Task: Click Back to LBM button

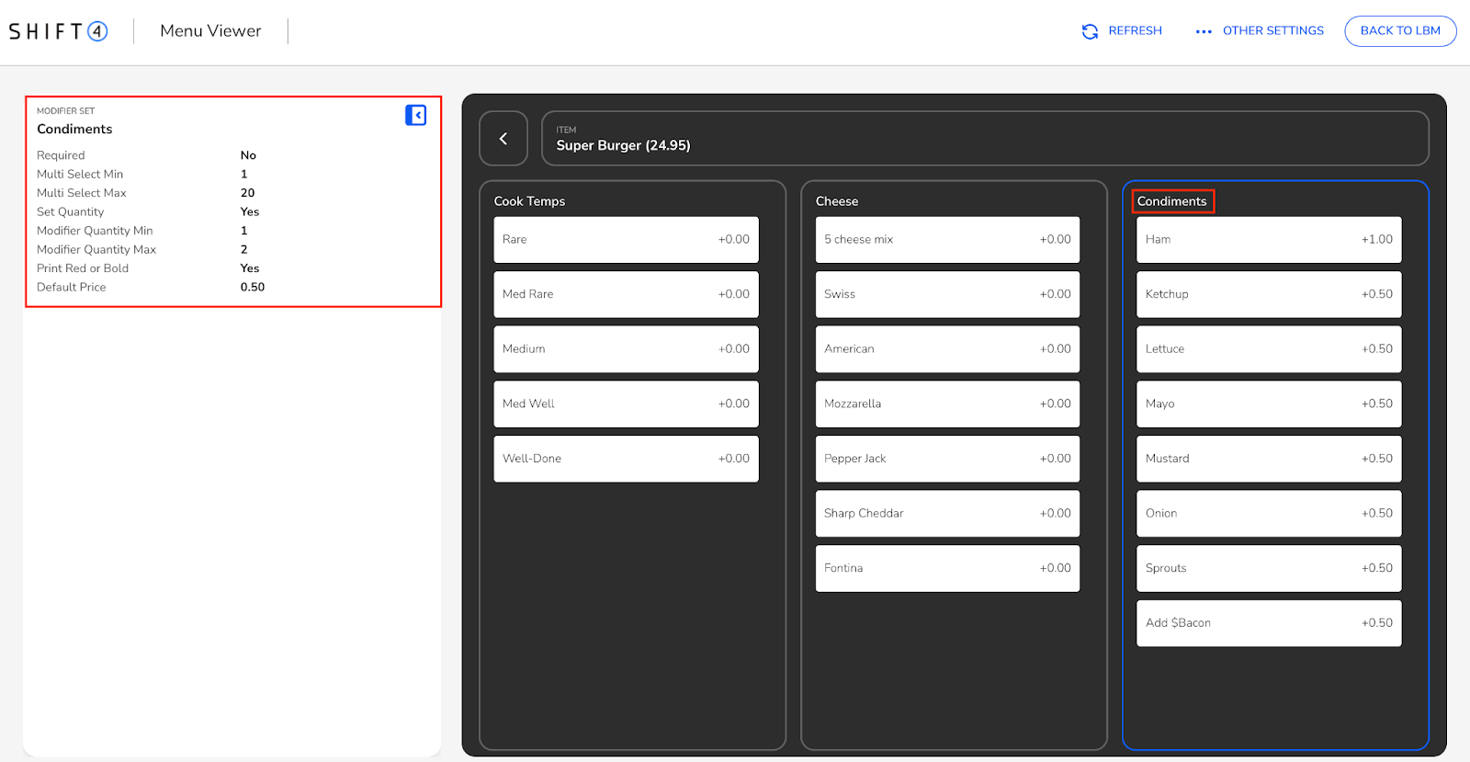Action: pyautogui.click(x=1399, y=31)
